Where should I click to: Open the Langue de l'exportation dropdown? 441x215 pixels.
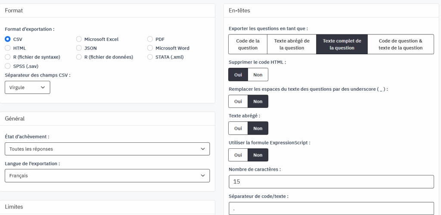107,175
